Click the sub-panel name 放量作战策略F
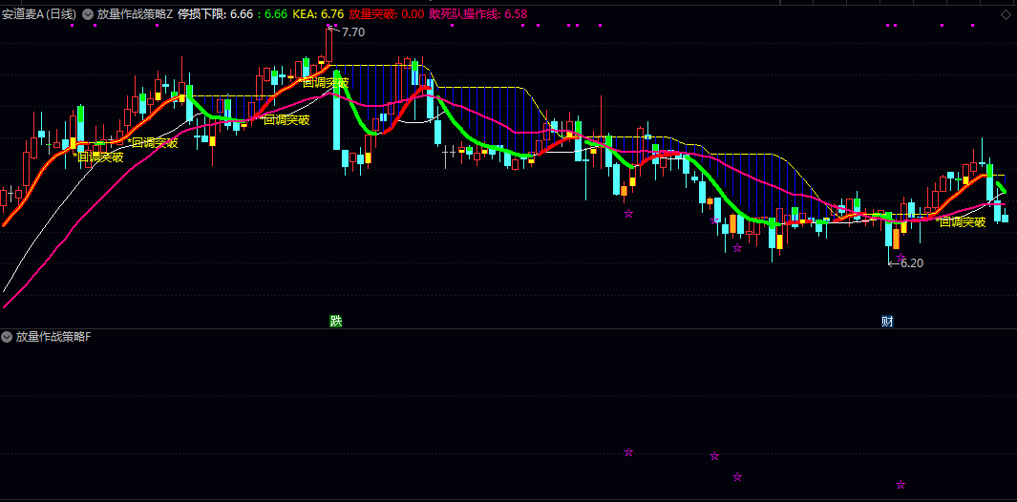The width and height of the screenshot is (1017, 502). (x=53, y=337)
